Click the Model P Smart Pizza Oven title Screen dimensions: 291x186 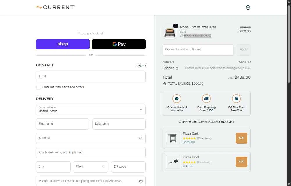[198, 27]
